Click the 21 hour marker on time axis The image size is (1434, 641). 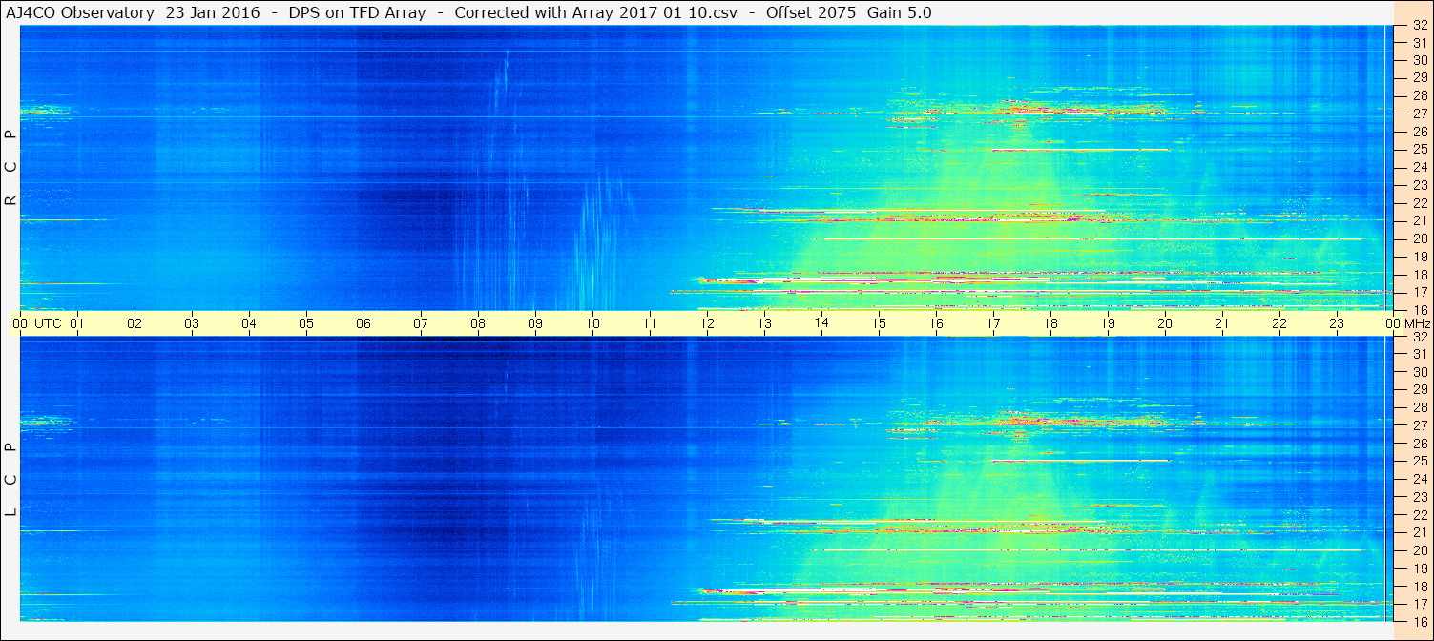pyautogui.click(x=1222, y=323)
